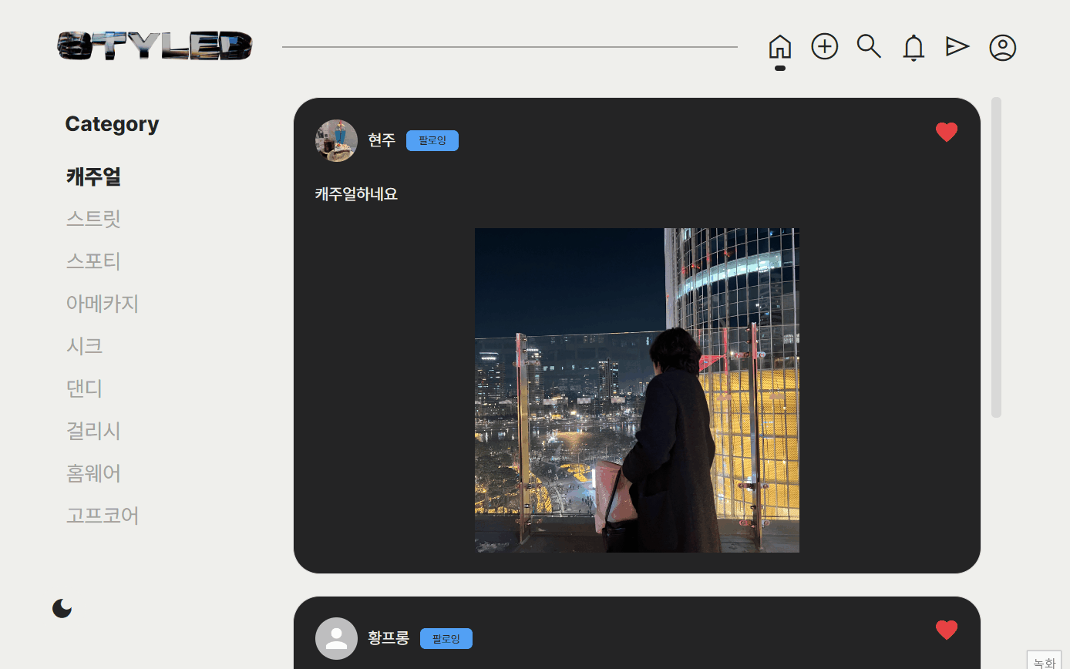Click the username 황프롱
The image size is (1070, 669).
389,638
